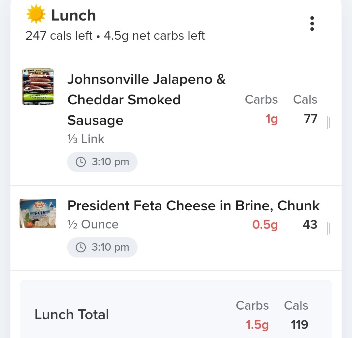This screenshot has height=338, width=352.
Task: Open the Lunch three-dot options menu
Action: tap(312, 23)
